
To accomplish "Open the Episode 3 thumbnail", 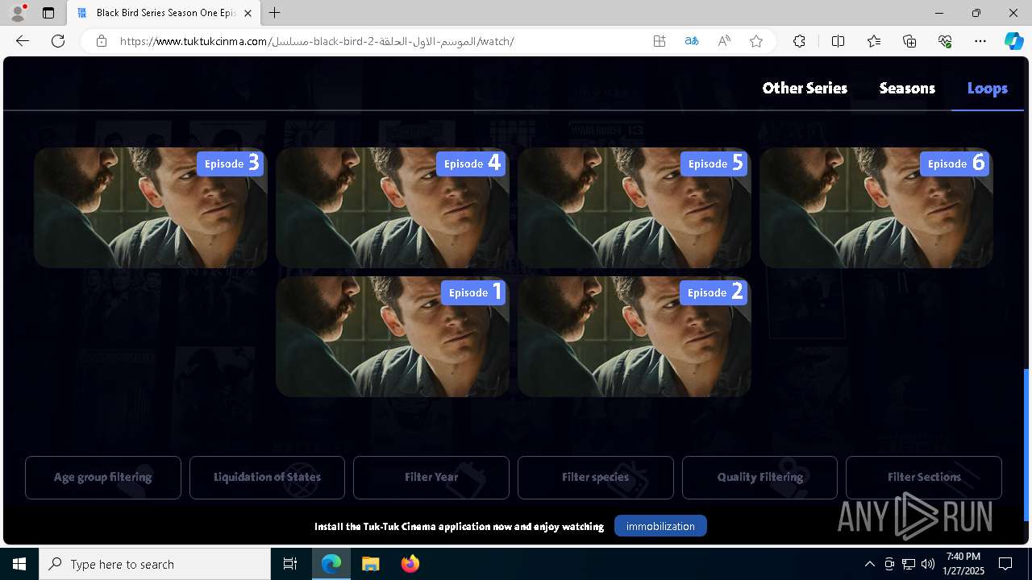I will point(151,207).
